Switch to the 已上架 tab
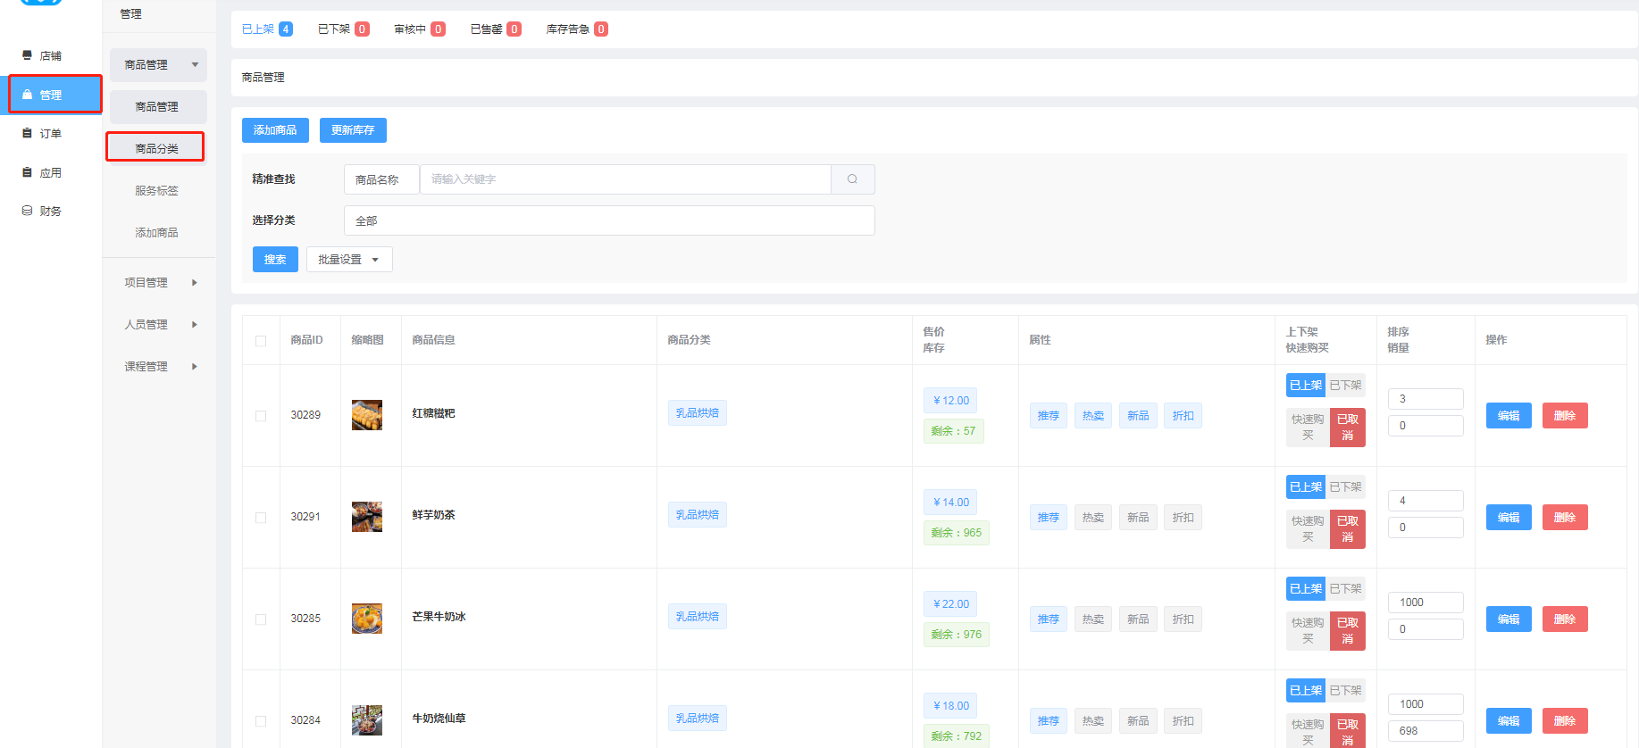1639x748 pixels. pos(267,29)
